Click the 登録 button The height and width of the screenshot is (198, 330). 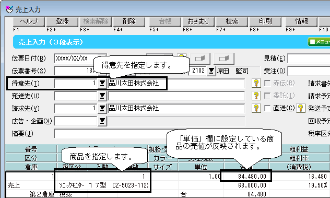coord(62,22)
